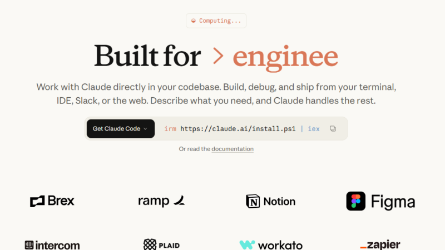
Task: Click the ramp logo
Action: (161, 201)
